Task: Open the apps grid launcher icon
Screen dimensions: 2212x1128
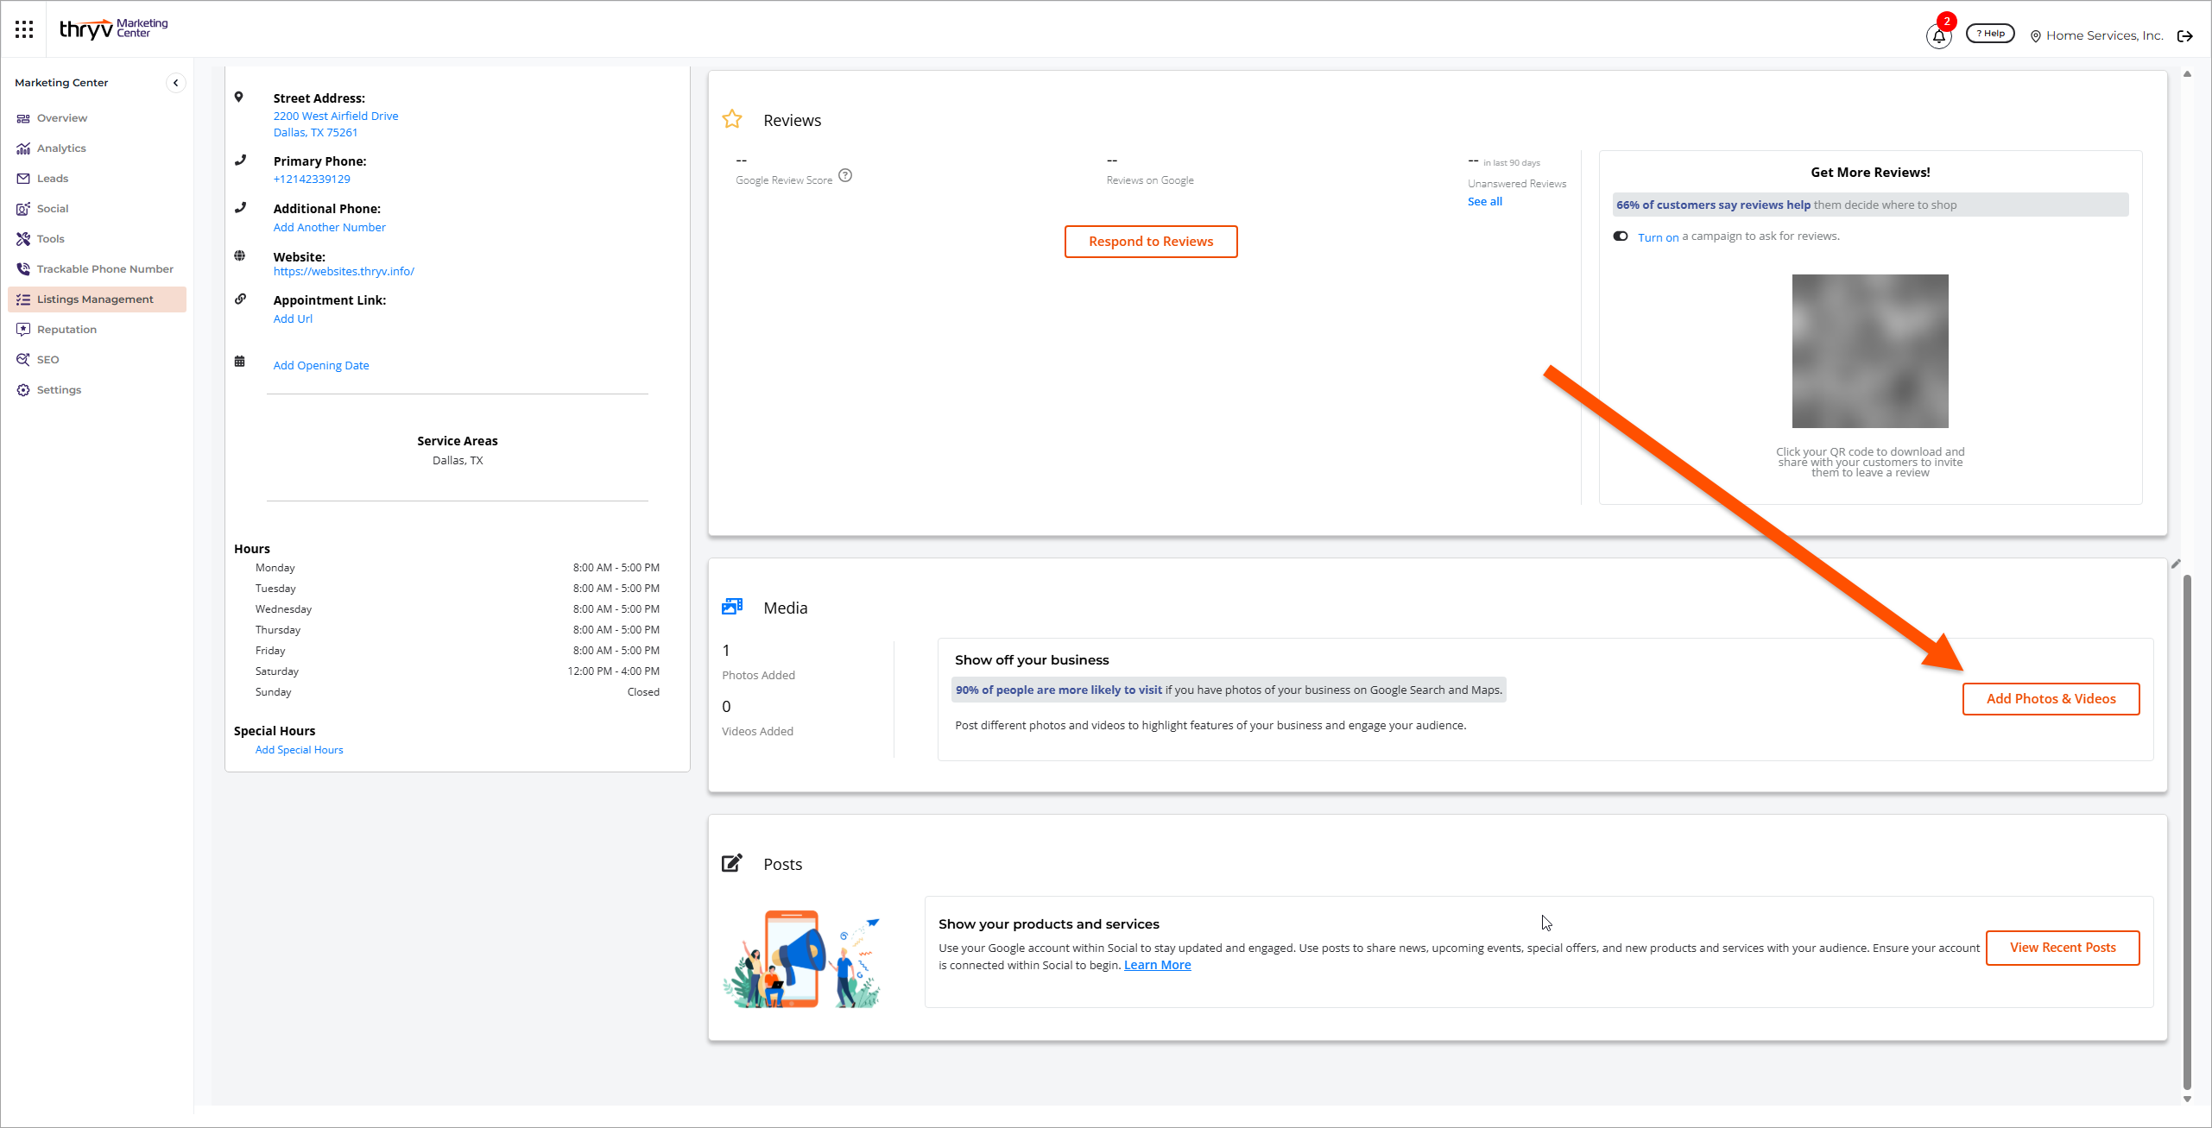Action: point(24,29)
